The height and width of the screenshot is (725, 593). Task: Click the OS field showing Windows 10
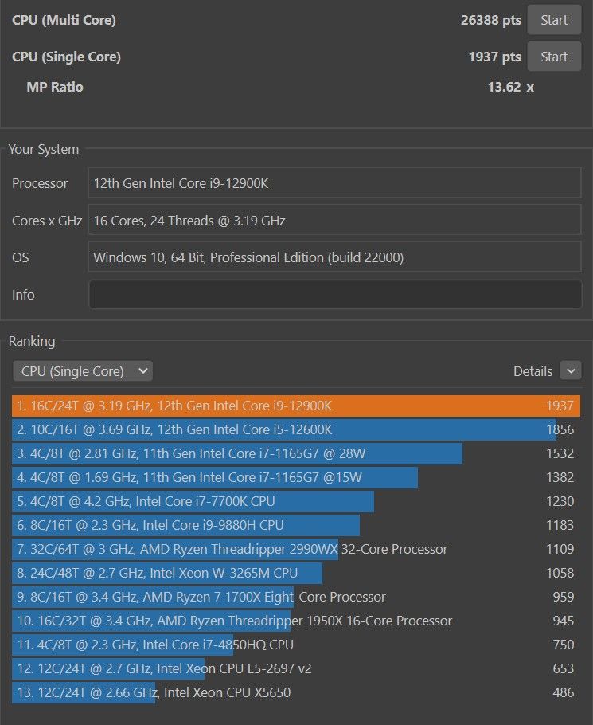click(x=335, y=257)
